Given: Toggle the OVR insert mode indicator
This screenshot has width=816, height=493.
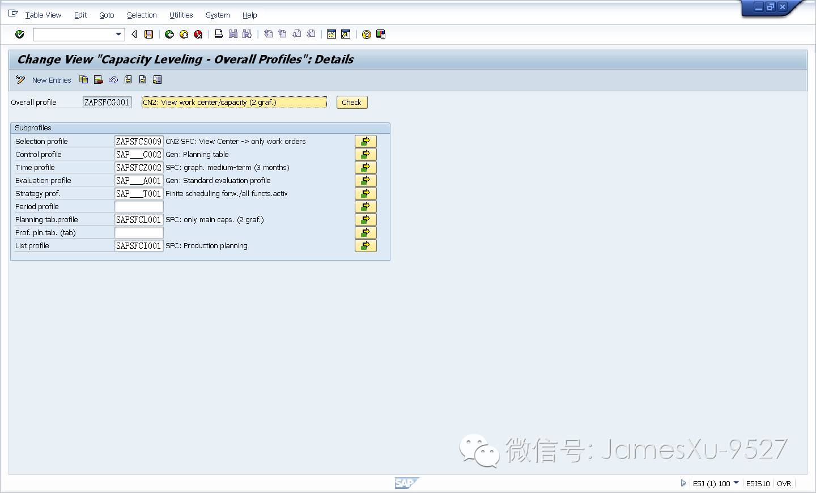Looking at the screenshot, I should [x=784, y=484].
